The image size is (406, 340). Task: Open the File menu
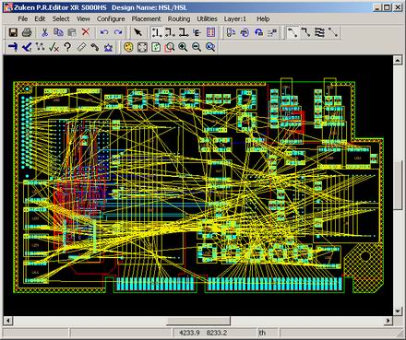22,18
